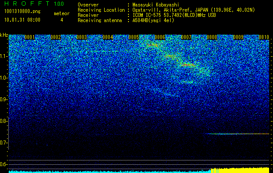The width and height of the screenshot is (273, 173).
Task: Click the 'Receiving antenna' label
Action: tap(100, 20)
